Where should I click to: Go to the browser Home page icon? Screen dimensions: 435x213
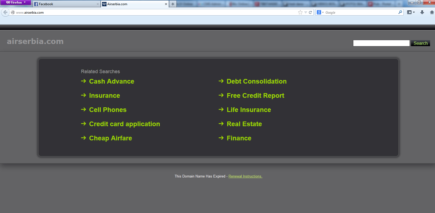click(432, 12)
